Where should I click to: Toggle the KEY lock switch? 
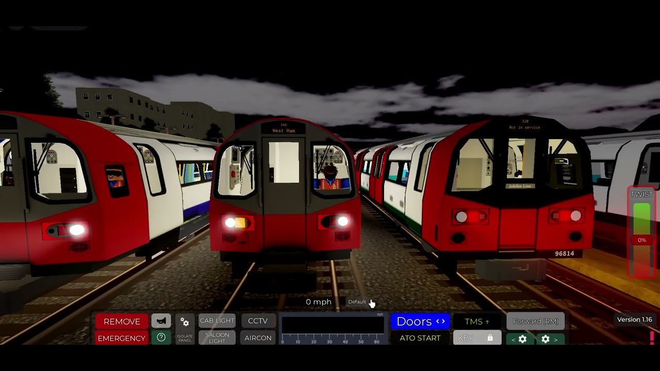pyautogui.click(x=477, y=338)
